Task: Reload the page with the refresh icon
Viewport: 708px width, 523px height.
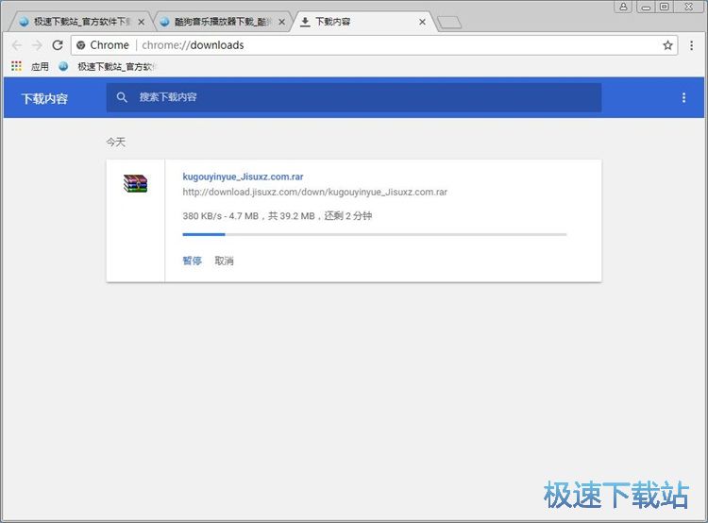Action: (58, 45)
